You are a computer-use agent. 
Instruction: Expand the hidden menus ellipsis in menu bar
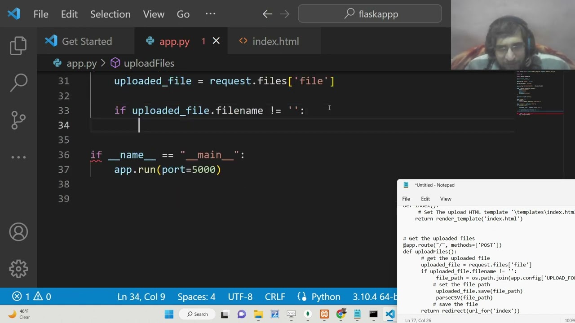coord(210,14)
